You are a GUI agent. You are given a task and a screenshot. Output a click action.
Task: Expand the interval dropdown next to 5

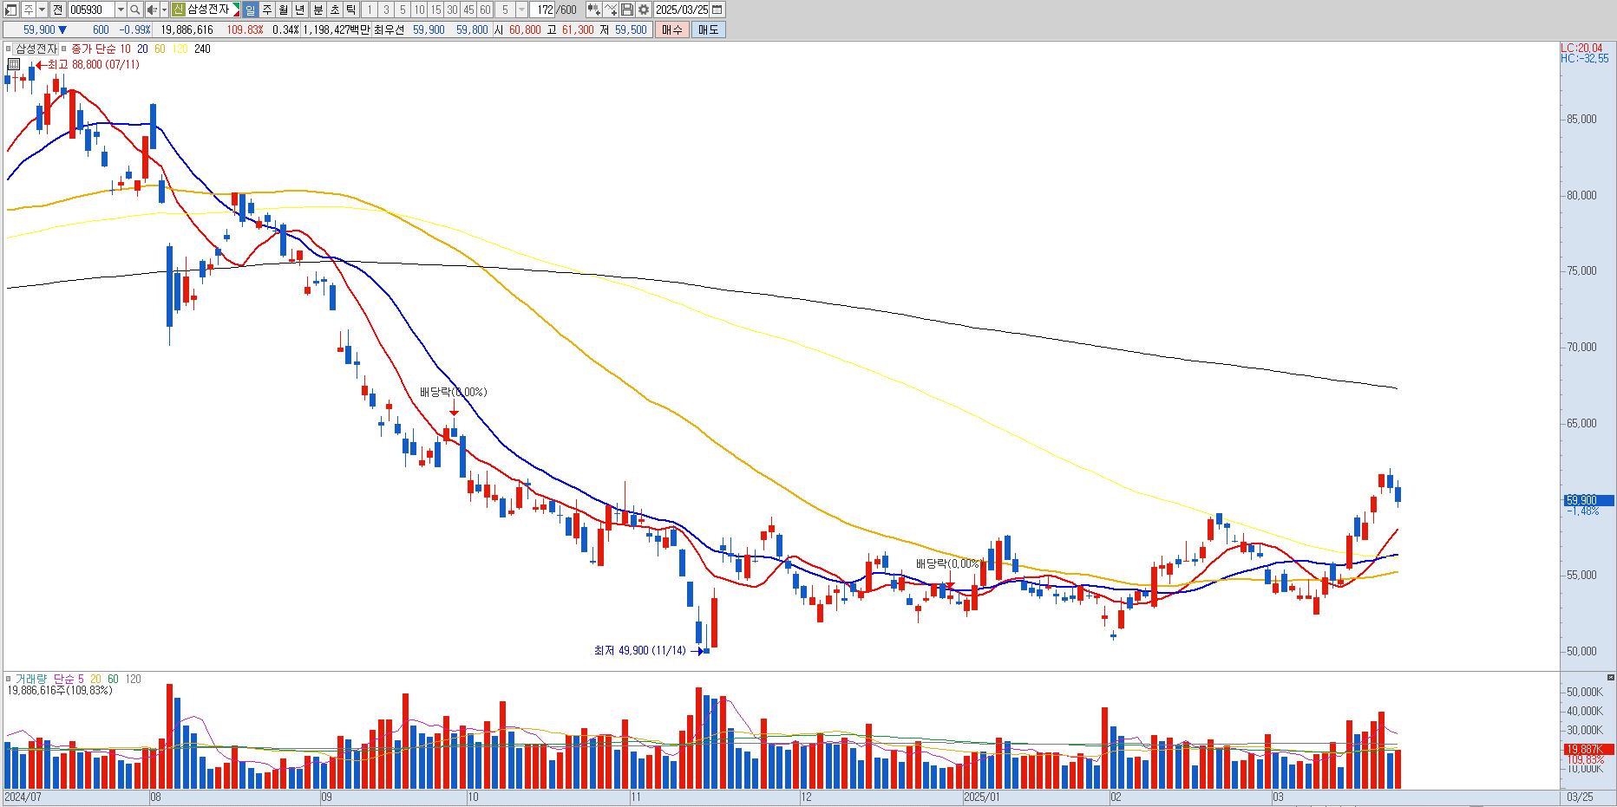pos(521,10)
